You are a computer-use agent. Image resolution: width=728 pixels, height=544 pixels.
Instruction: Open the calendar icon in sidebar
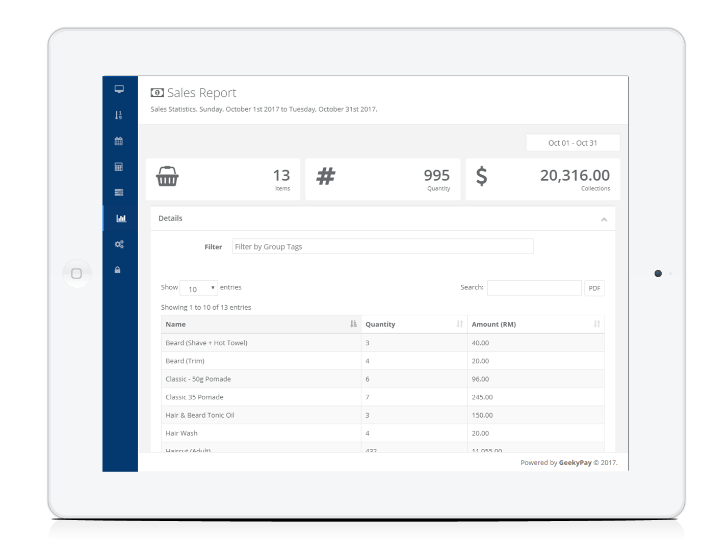119,141
